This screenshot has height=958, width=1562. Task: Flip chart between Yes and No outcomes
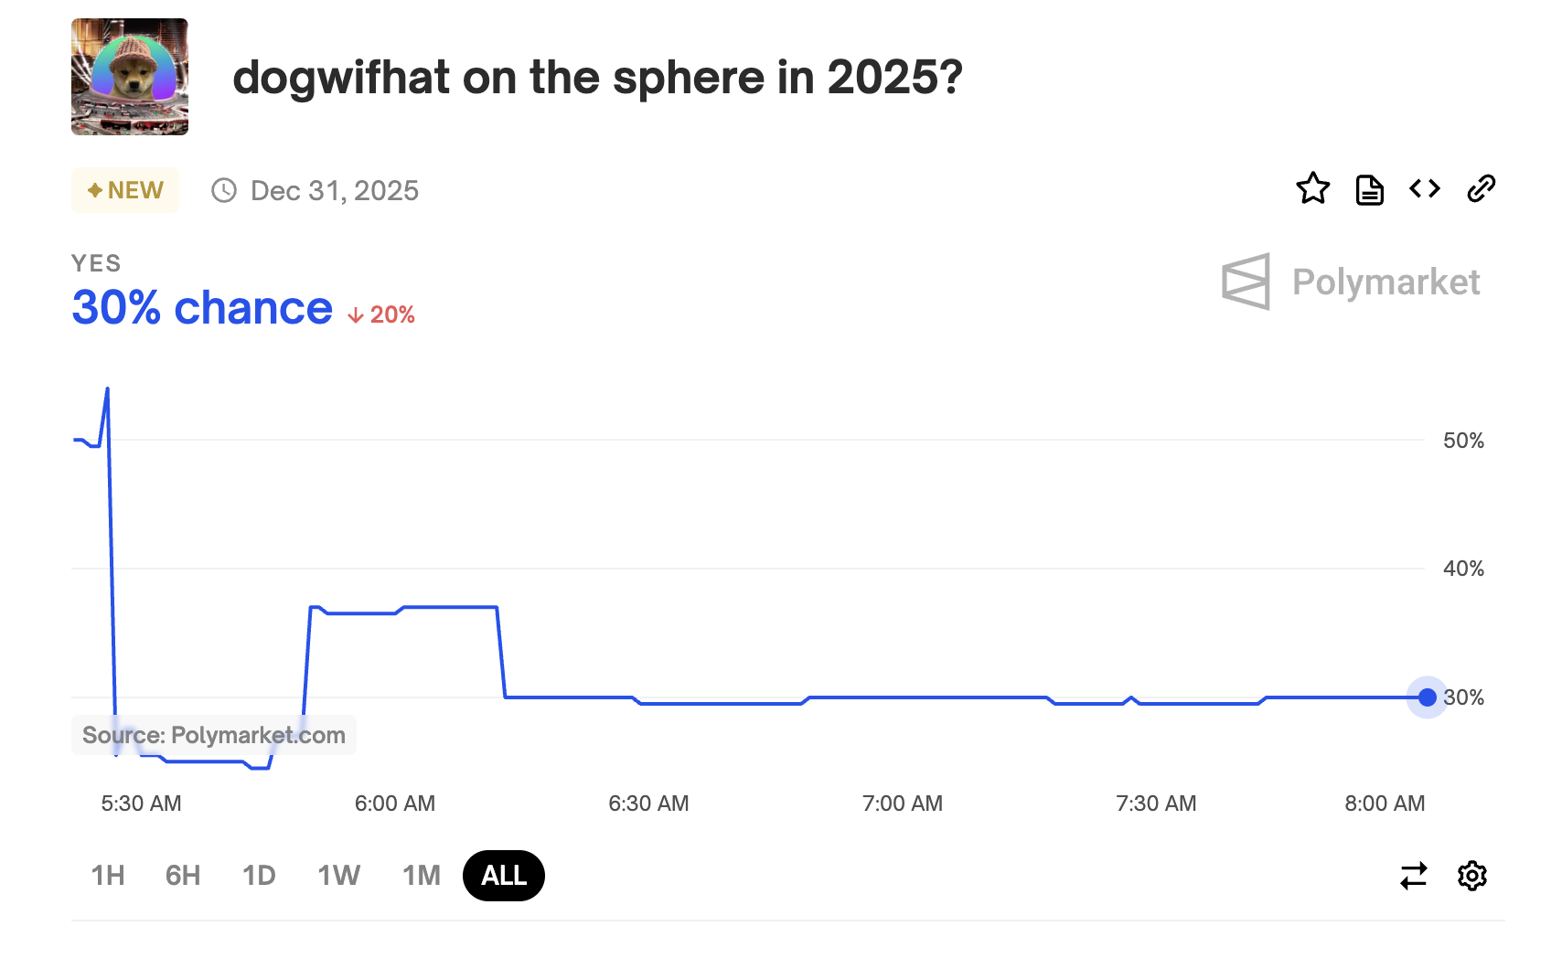(x=1413, y=876)
